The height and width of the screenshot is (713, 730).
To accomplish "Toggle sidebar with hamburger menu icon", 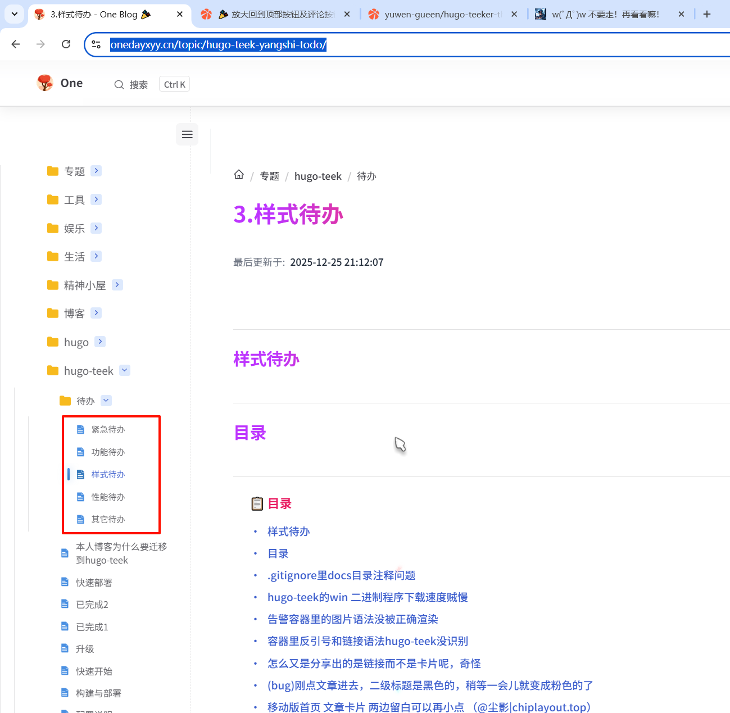I will (x=187, y=134).
